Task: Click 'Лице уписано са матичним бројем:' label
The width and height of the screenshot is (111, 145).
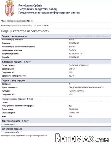Action: [x=18, y=106]
